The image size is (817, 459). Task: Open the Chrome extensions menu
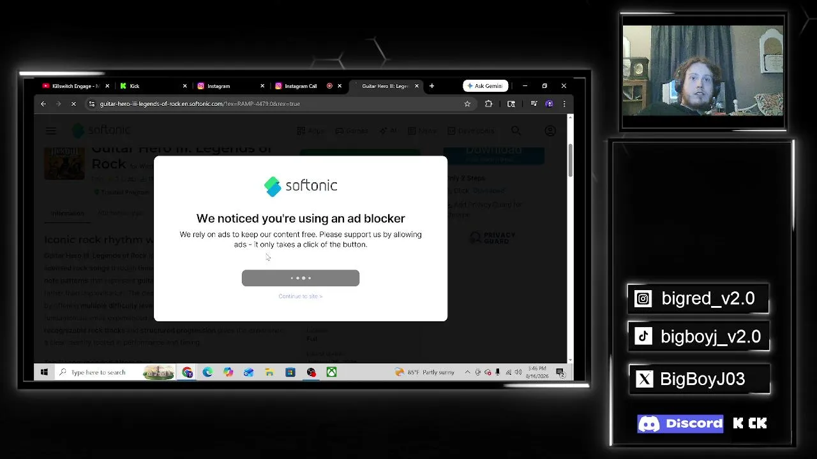tap(489, 104)
